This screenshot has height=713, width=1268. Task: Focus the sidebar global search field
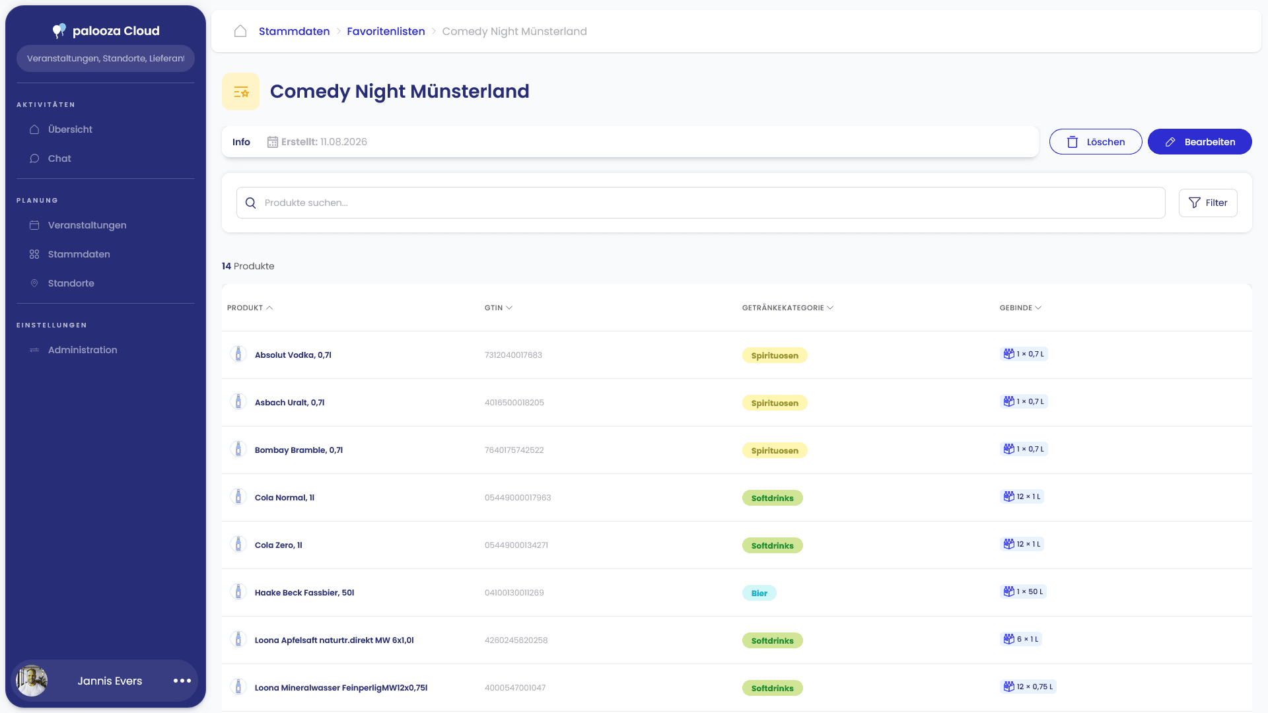(106, 58)
